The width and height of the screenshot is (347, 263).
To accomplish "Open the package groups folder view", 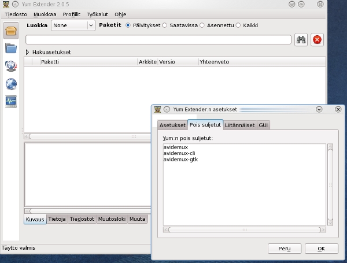I will coord(11,48).
